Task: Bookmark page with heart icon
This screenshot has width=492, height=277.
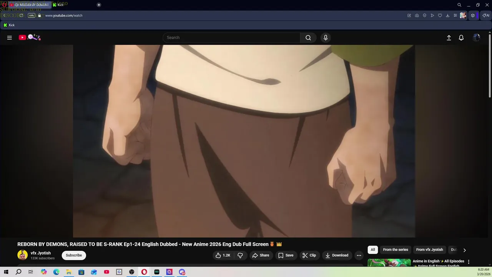Action: click(440, 15)
